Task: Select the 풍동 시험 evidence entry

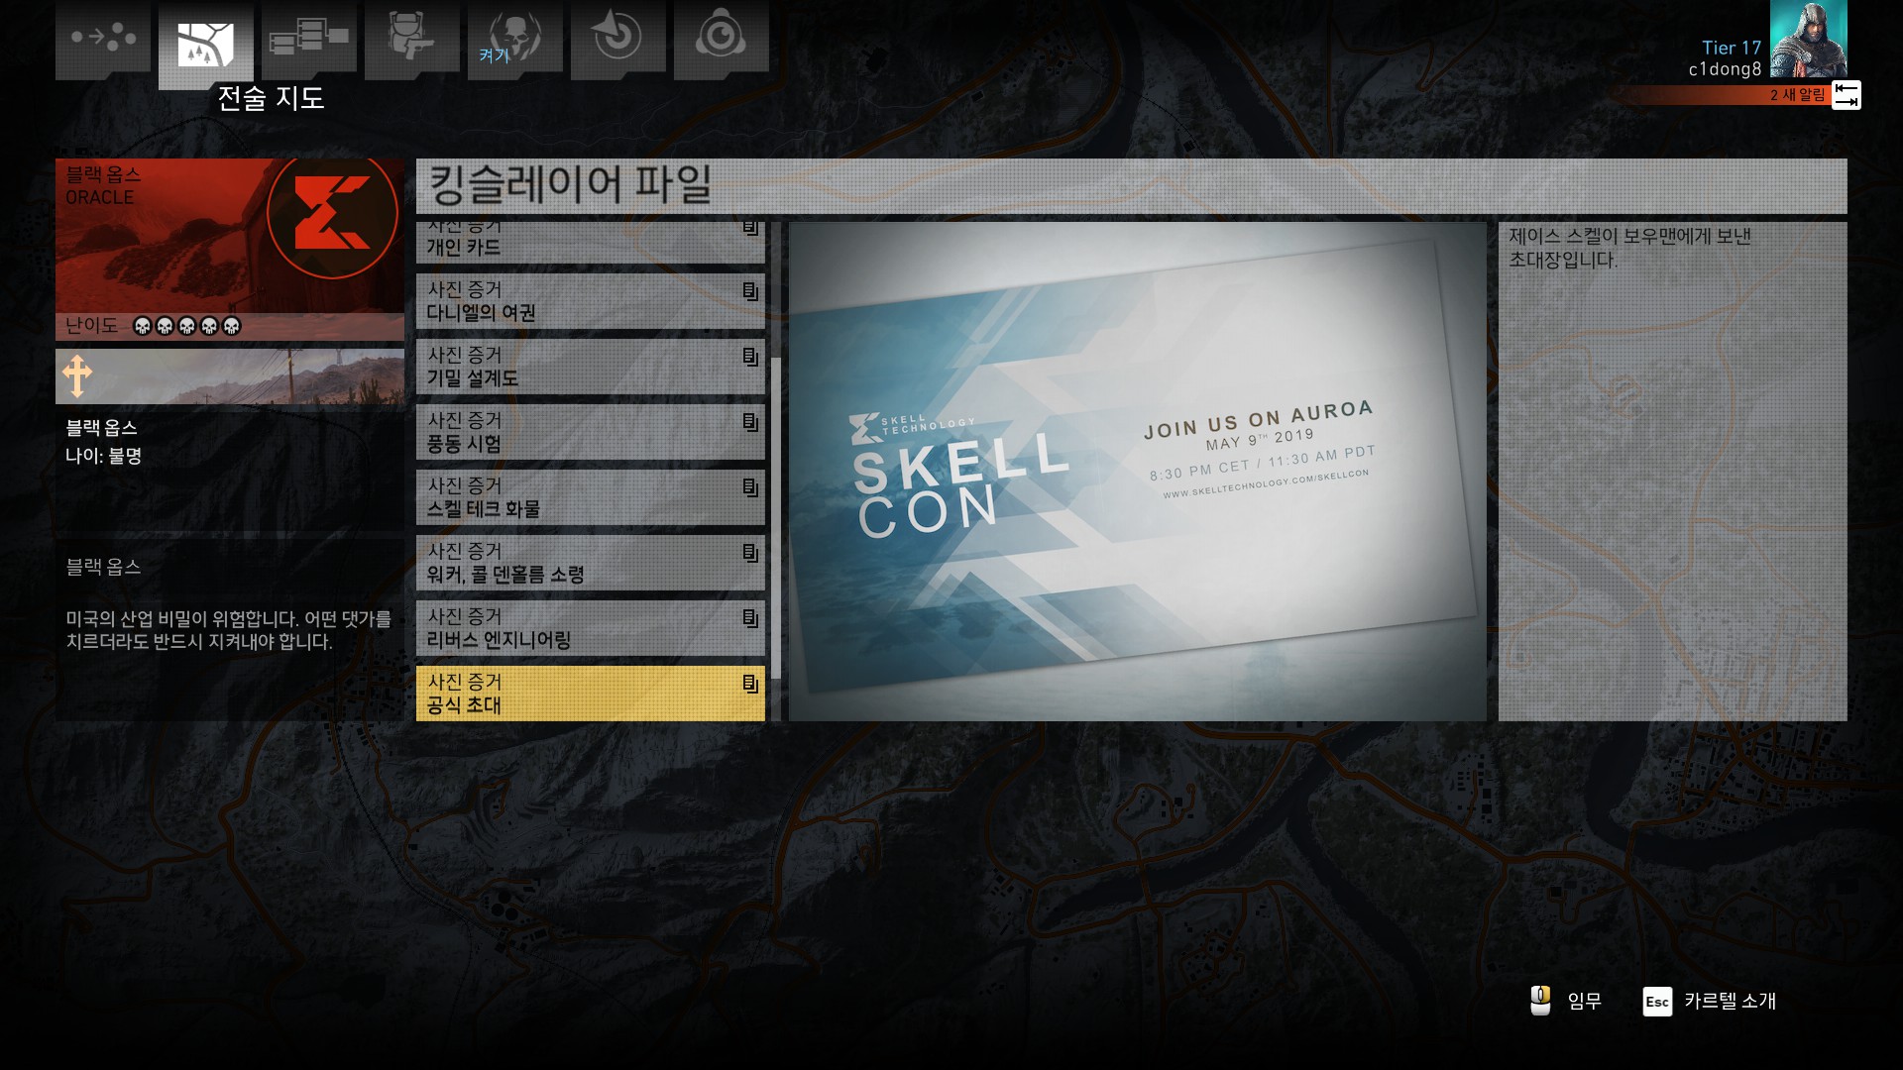Action: pyautogui.click(x=590, y=432)
